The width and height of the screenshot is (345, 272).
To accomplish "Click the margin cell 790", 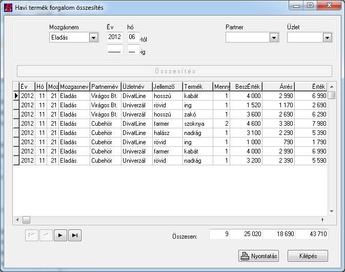I will [278, 142].
